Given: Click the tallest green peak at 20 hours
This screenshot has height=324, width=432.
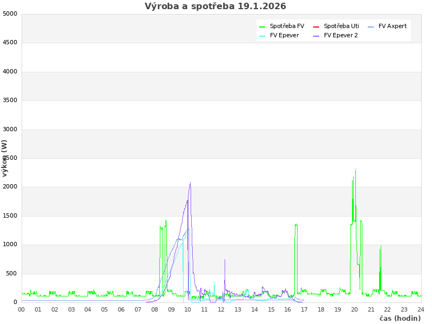Looking at the screenshot, I should 355,170.
